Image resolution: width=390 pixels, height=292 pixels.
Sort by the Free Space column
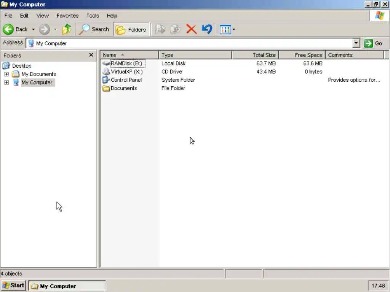[x=302, y=55]
